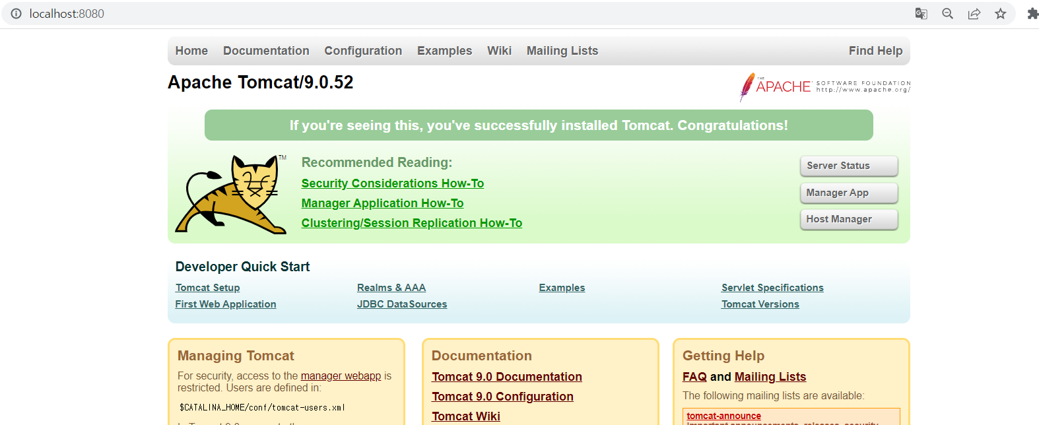Click Find Help in the nav bar
The height and width of the screenshot is (425, 1039).
coord(875,51)
